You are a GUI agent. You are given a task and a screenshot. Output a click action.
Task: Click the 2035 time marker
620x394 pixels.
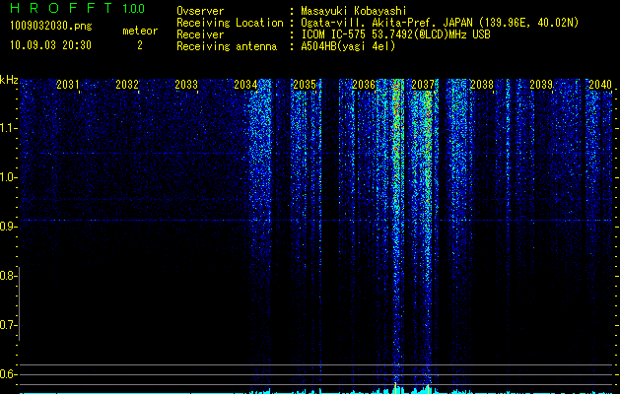click(x=305, y=85)
